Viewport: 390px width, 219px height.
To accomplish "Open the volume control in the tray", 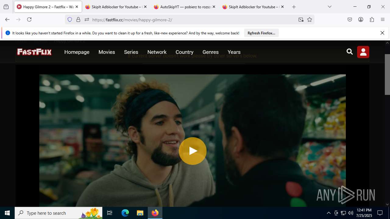I will pyautogui.click(x=350, y=213).
